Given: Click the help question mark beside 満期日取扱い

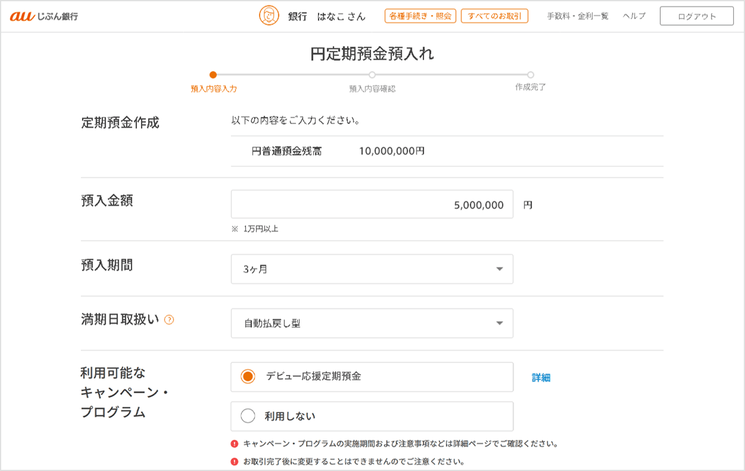Looking at the screenshot, I should [169, 320].
